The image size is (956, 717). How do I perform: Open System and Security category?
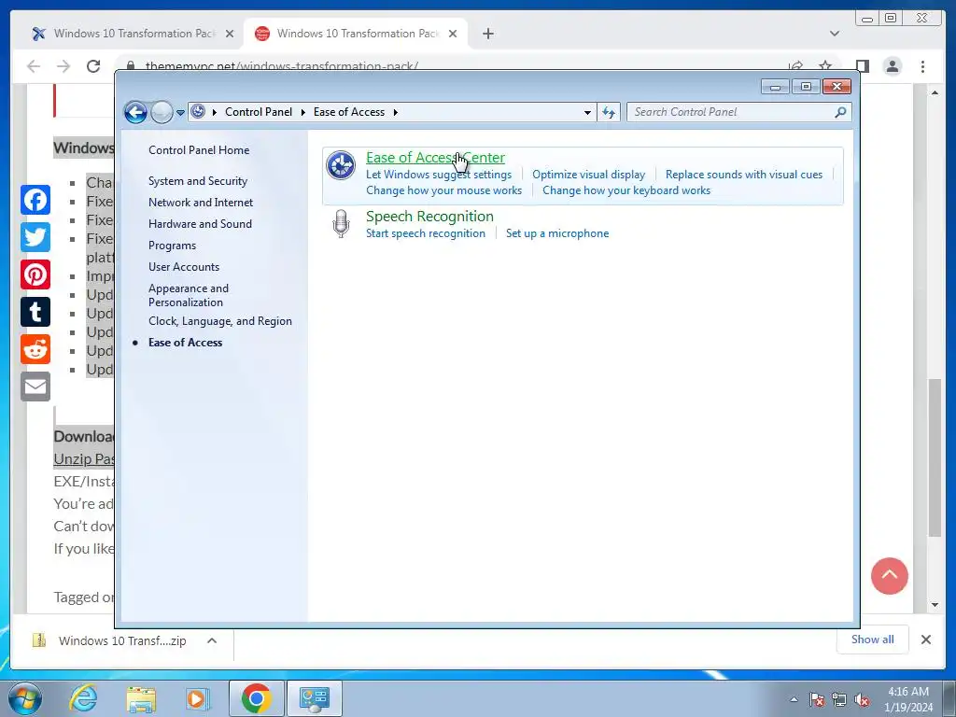(198, 181)
